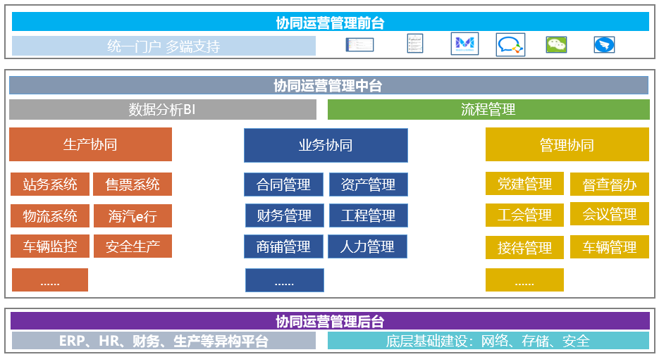
Task: Select the 数据分析BI header bar
Action: (x=163, y=110)
